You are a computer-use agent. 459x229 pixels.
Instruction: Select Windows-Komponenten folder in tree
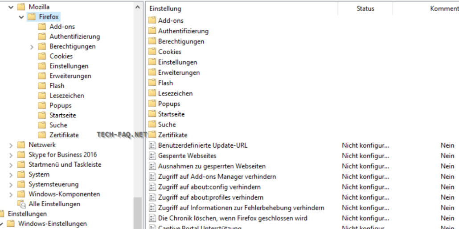[65, 194]
